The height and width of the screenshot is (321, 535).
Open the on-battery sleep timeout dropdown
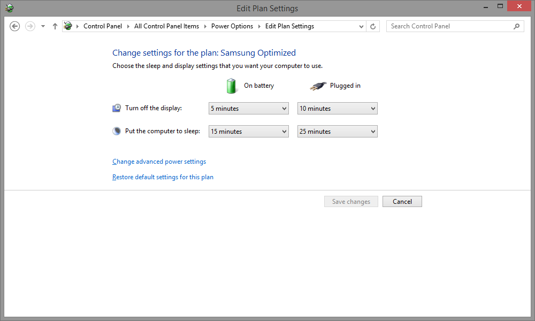(249, 131)
